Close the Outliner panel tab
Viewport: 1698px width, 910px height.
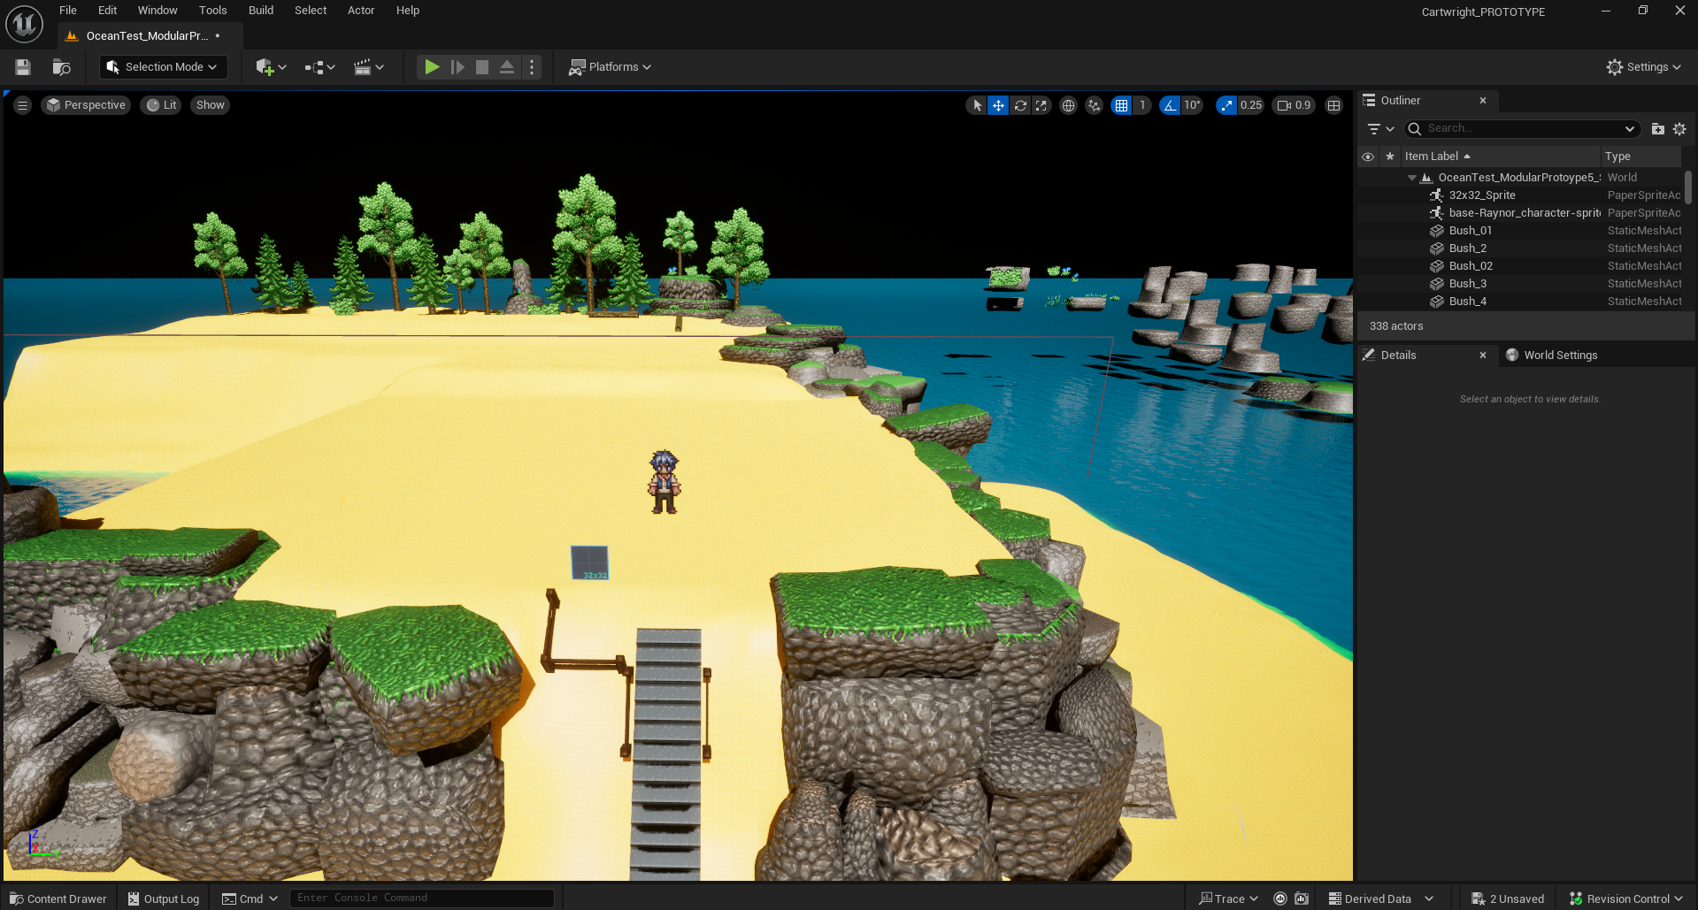click(1483, 101)
